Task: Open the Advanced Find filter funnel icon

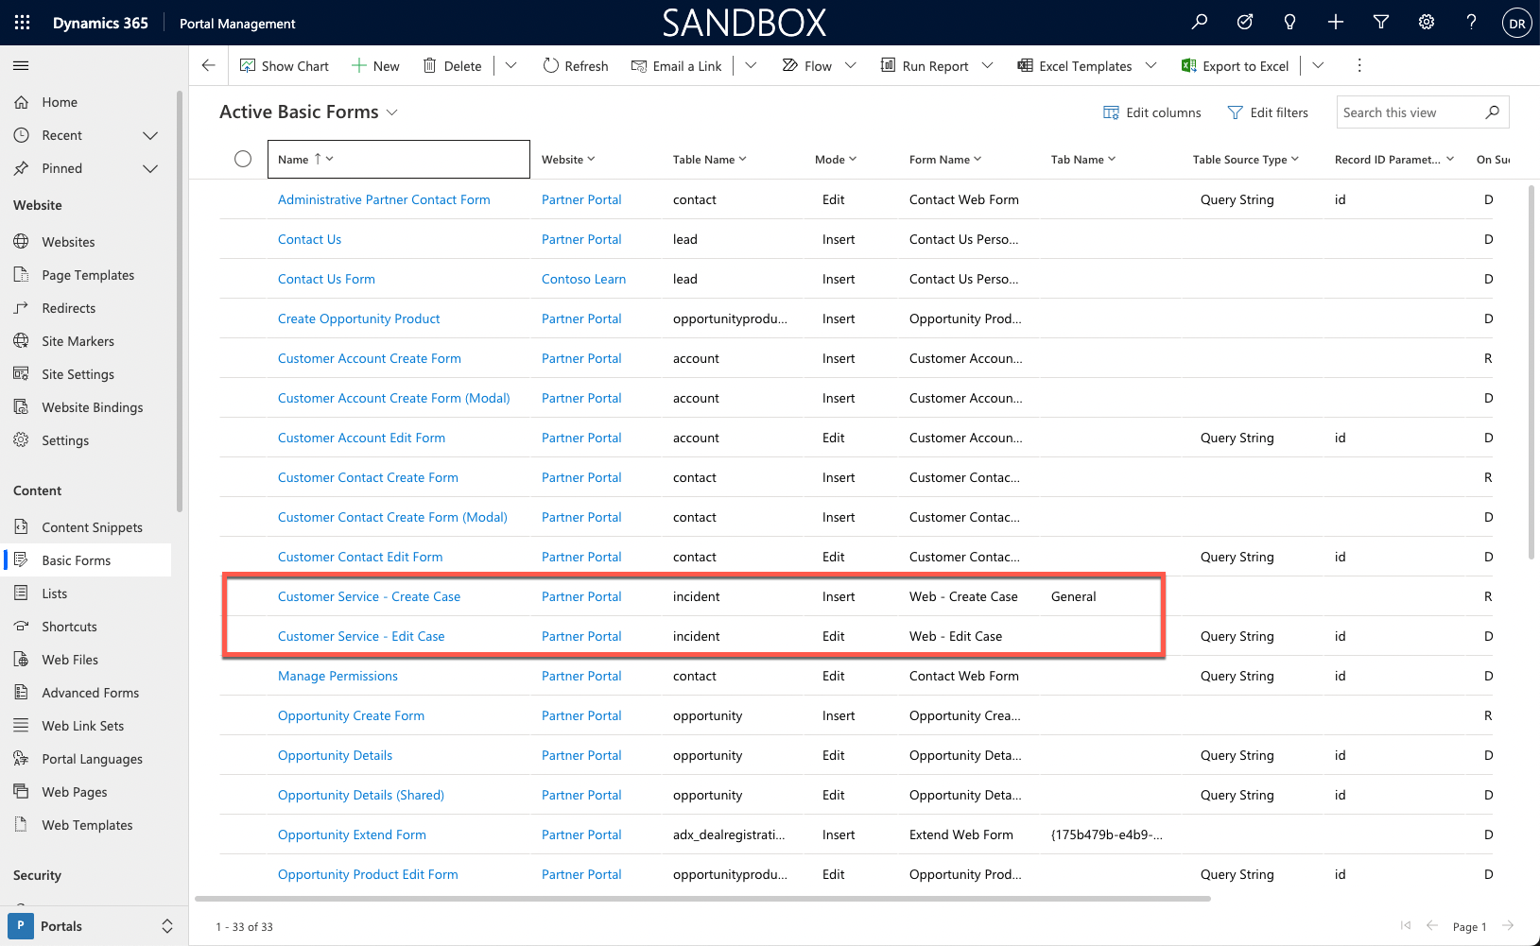Action: (x=1380, y=21)
